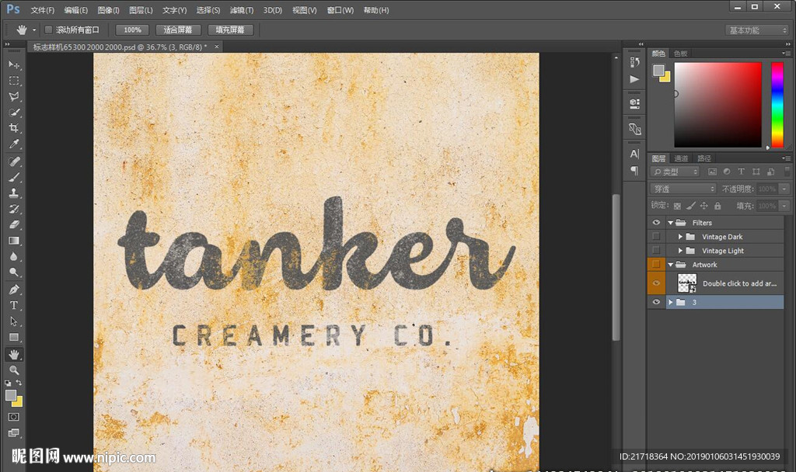The height and width of the screenshot is (472, 796).
Task: Open the opacity dropdown arrow
Action: coord(784,189)
